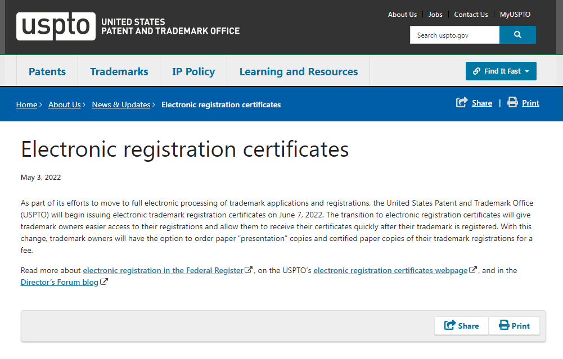Click the share icon in blue breadcrumb bar
563x359 pixels.
462,102
